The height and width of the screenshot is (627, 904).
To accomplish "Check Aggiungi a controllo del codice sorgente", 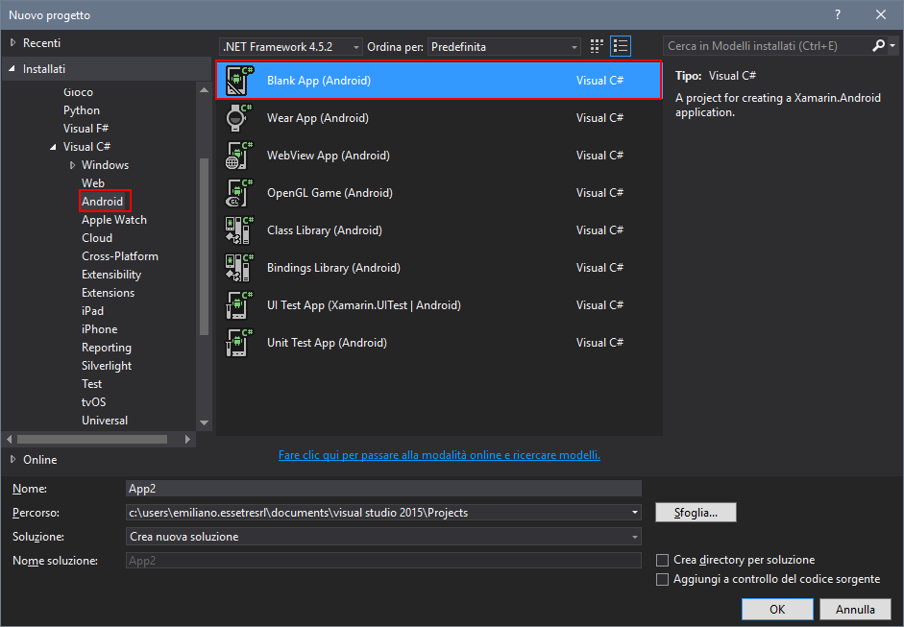I will tap(663, 579).
